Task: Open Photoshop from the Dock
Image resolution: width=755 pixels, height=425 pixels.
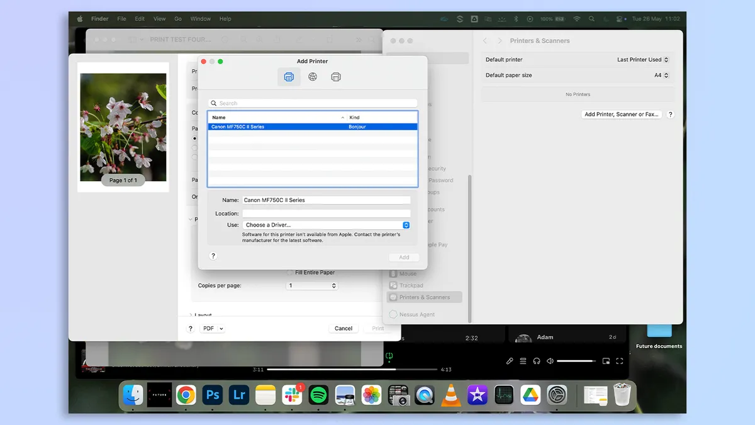Action: click(x=213, y=395)
